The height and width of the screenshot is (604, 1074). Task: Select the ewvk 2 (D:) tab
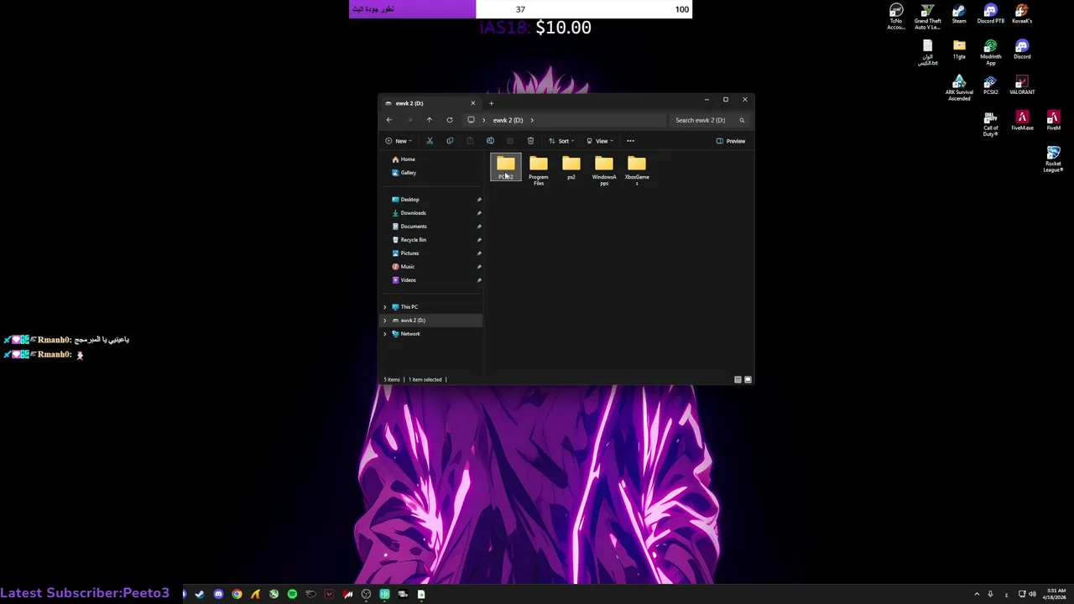[x=428, y=103]
